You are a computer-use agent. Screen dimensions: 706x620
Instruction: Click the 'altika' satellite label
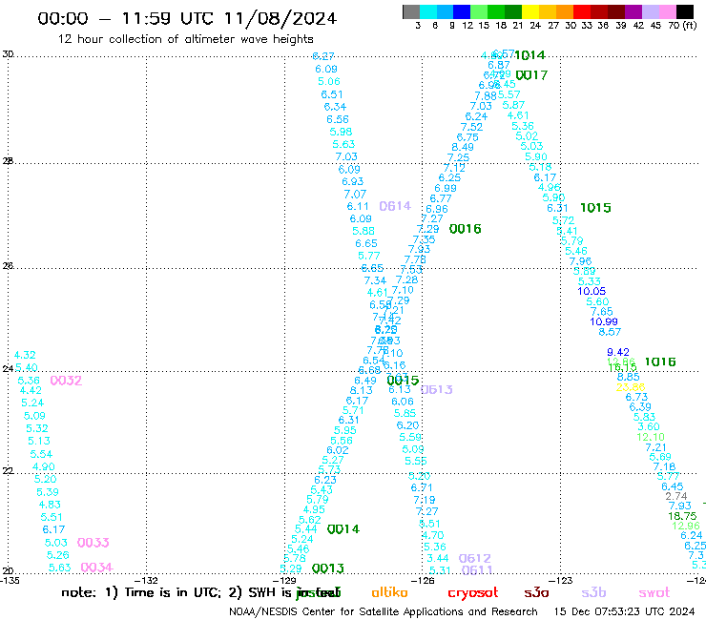(x=389, y=592)
